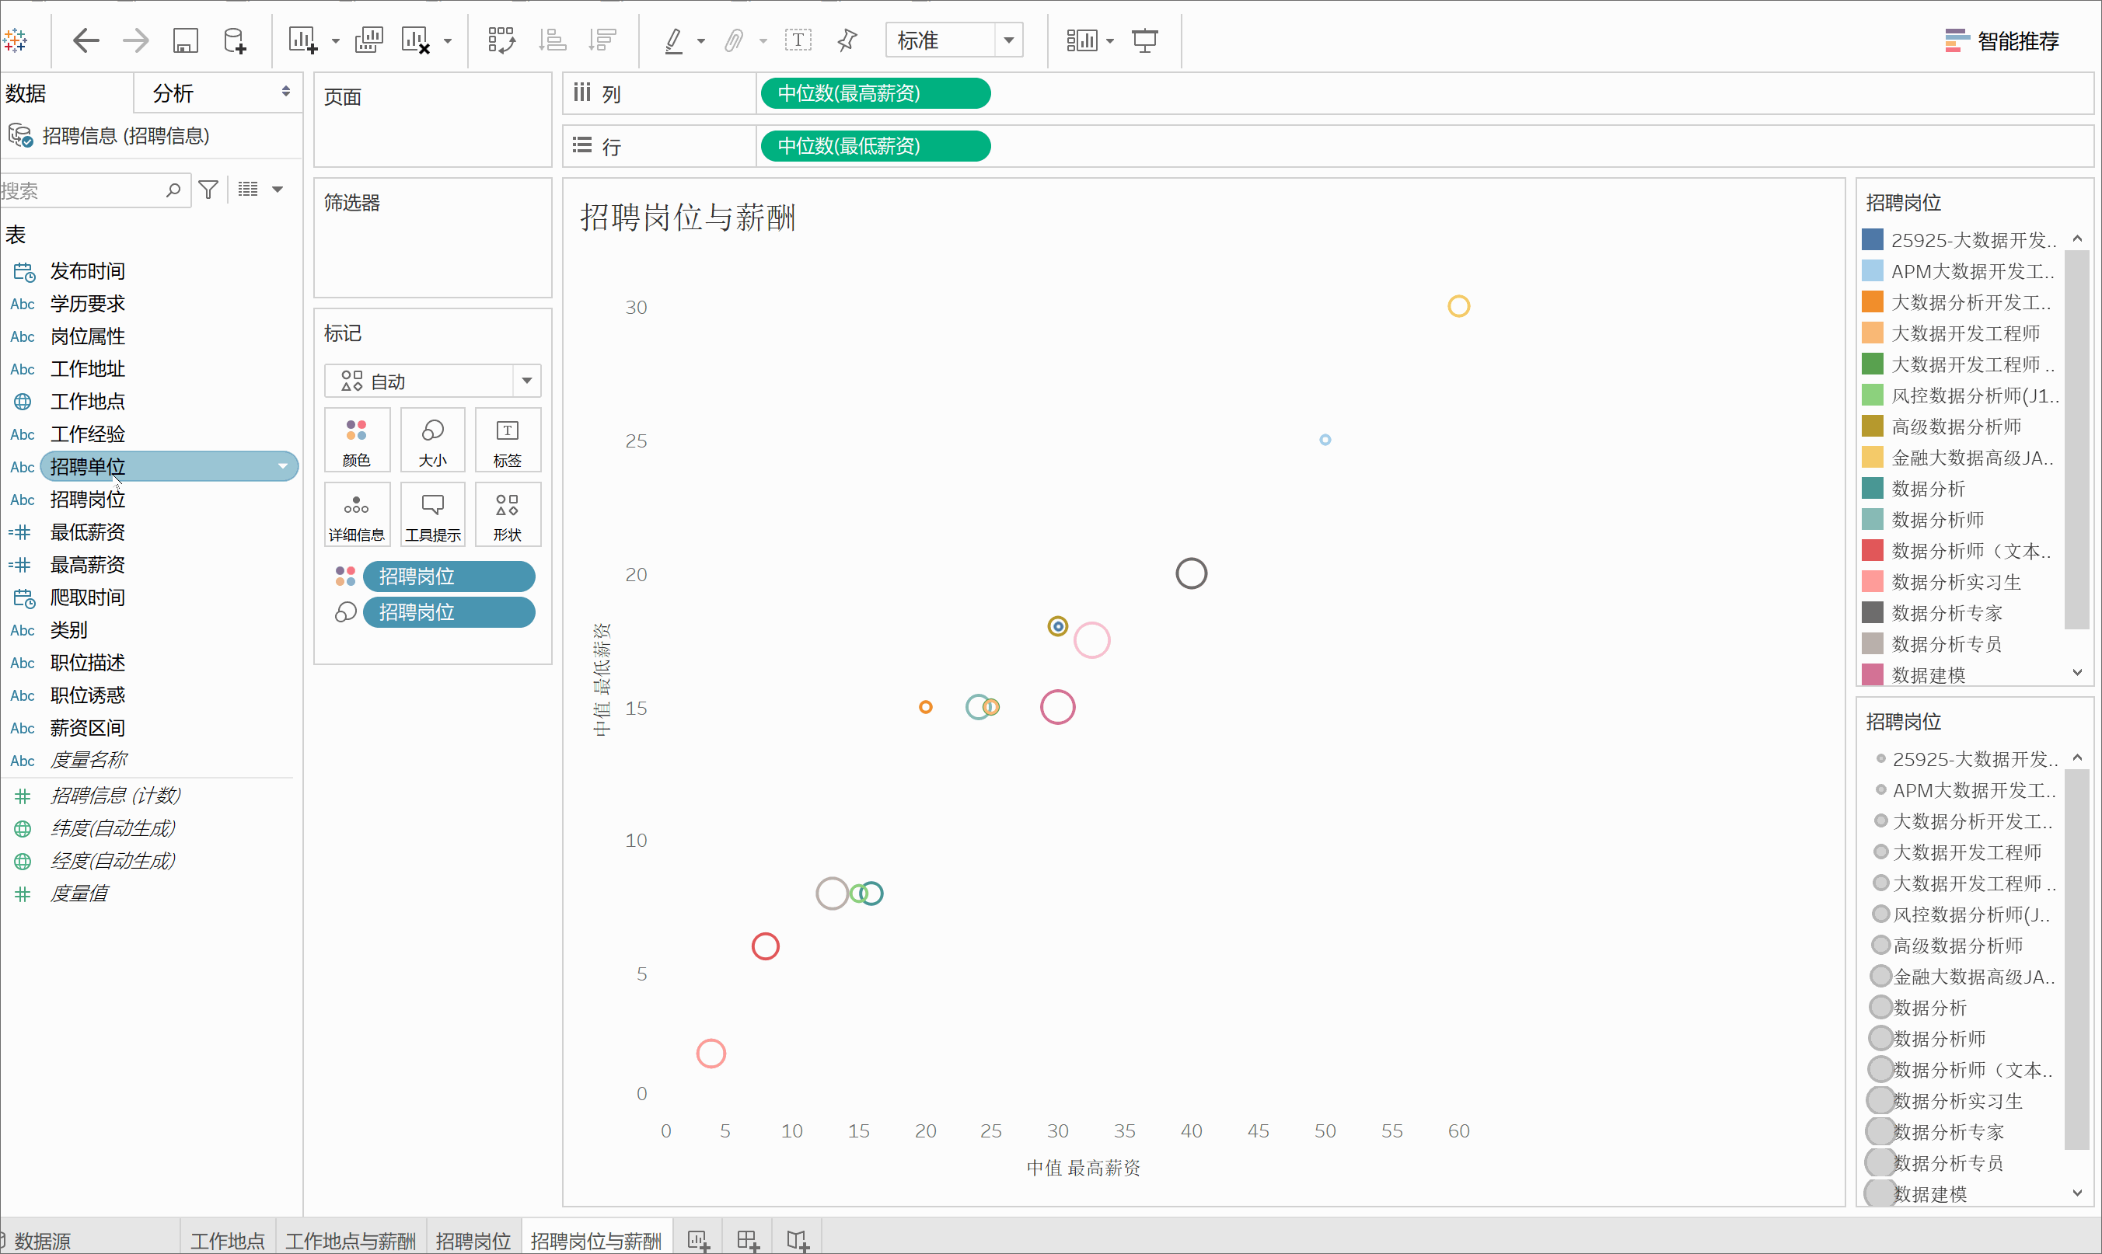Switch to the 工作地点与薪酬 sheet tab
This screenshot has height=1254, width=2102.
(x=350, y=1240)
